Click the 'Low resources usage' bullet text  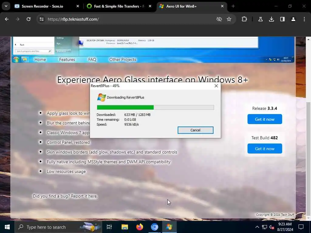point(66,172)
